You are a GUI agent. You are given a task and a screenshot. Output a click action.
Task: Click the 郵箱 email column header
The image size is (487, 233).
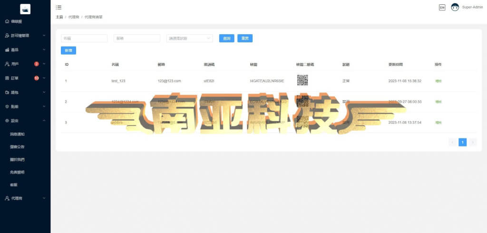[x=161, y=65]
